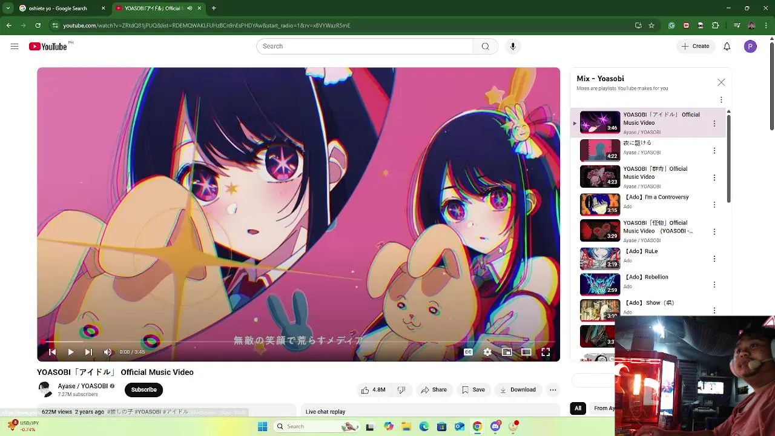The height and width of the screenshot is (436, 775).
Task: Download the video
Action: coord(518,390)
